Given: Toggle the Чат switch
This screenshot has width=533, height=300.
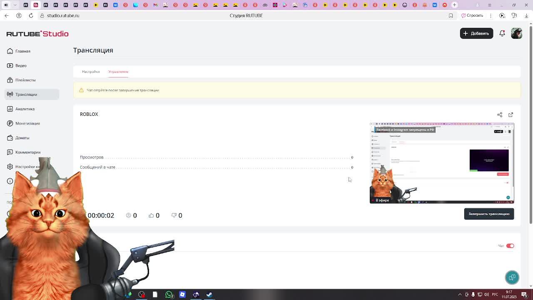Looking at the screenshot, I should pos(510,246).
